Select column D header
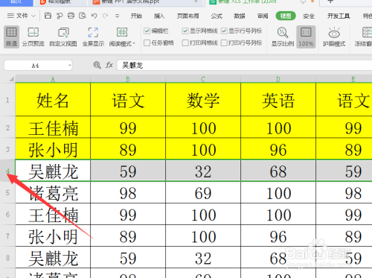This screenshot has width=372, height=278. [278, 79]
